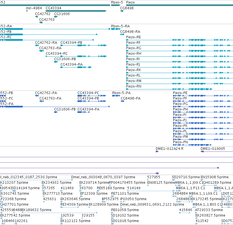Select the SD20710.5prime EST label
Image resolution: width=233 pixels, height=225 pixels.
pos(186,177)
